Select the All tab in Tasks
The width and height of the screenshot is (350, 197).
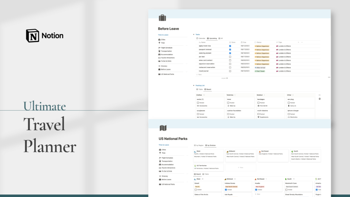[220, 38]
